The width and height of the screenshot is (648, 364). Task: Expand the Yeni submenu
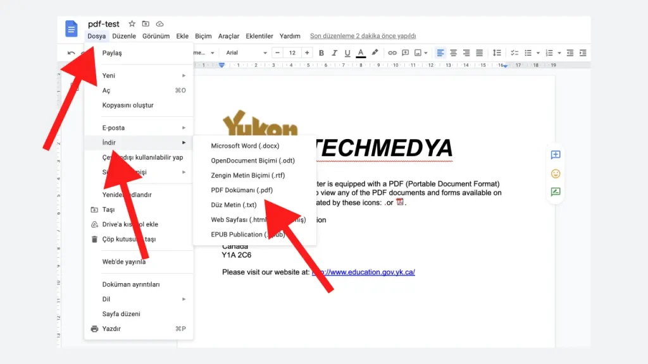[138, 76]
